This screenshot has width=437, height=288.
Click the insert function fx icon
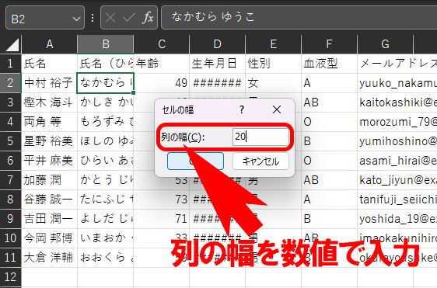coord(148,18)
